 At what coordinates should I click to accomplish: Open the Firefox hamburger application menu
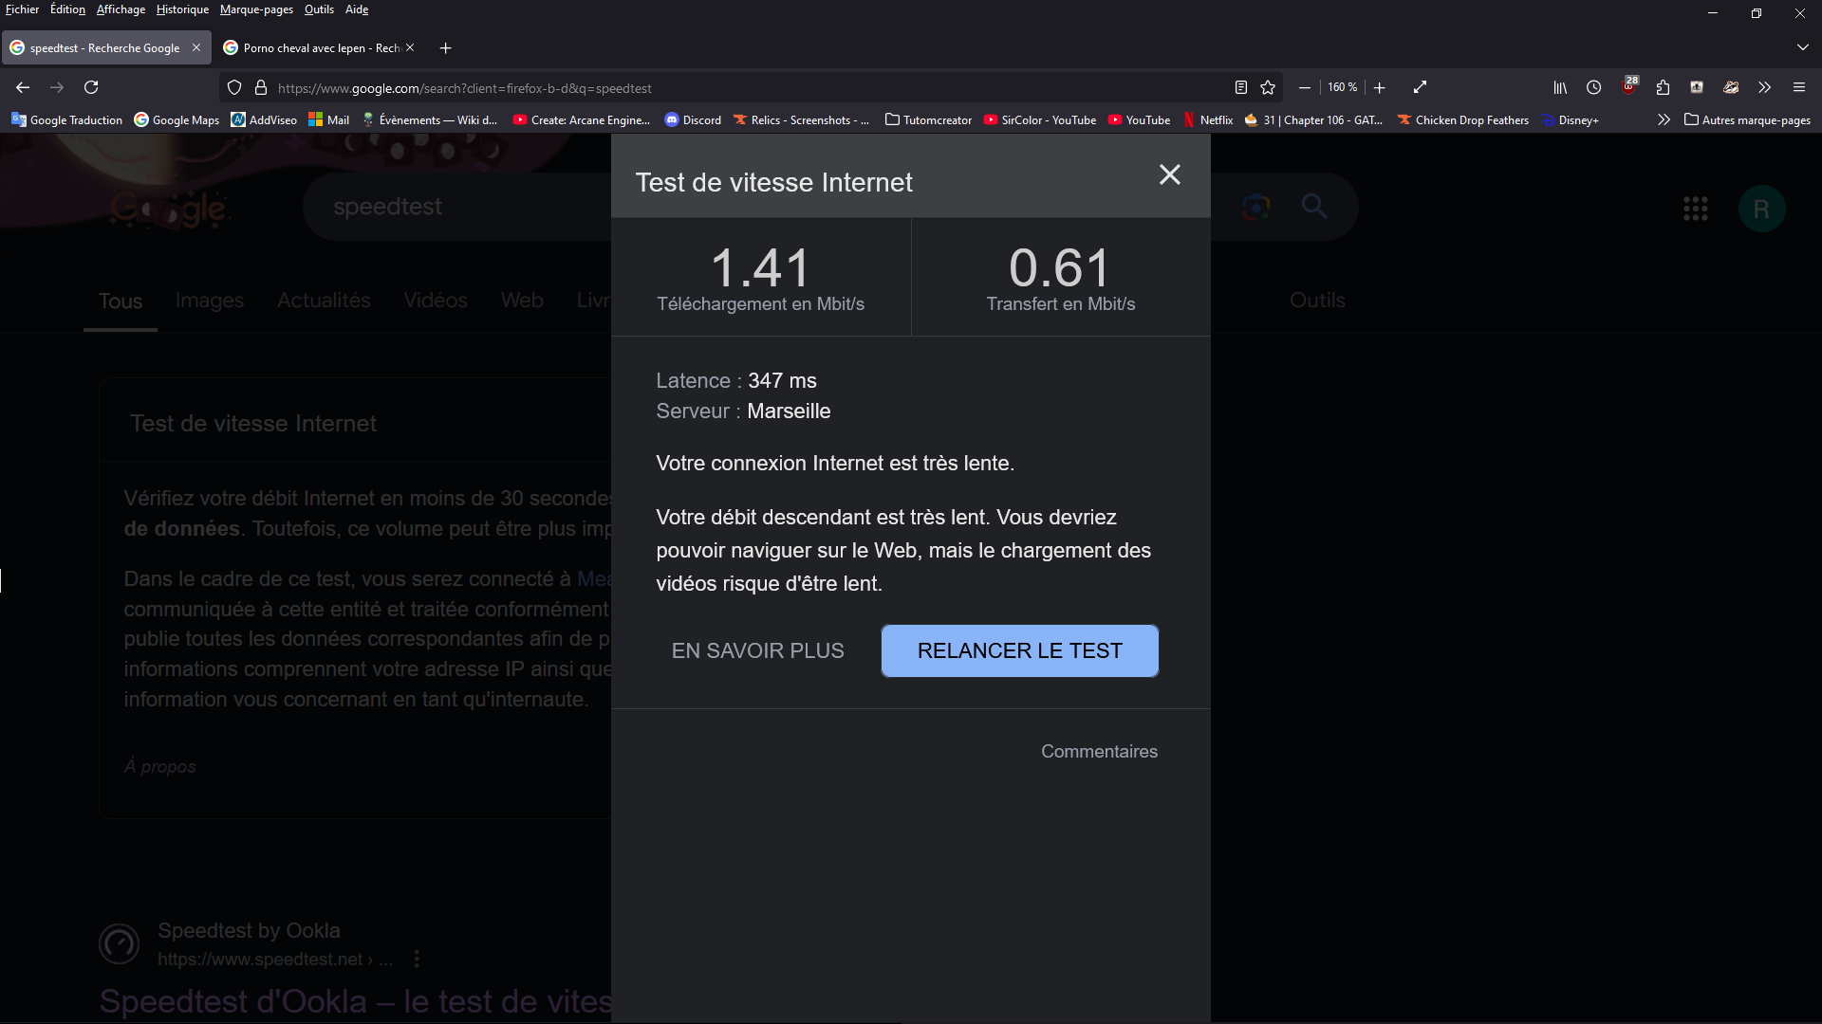point(1799,87)
